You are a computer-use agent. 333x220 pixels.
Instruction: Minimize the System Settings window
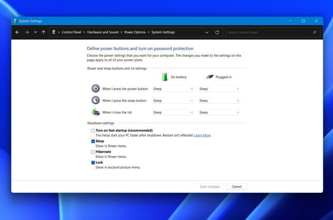(290, 21)
